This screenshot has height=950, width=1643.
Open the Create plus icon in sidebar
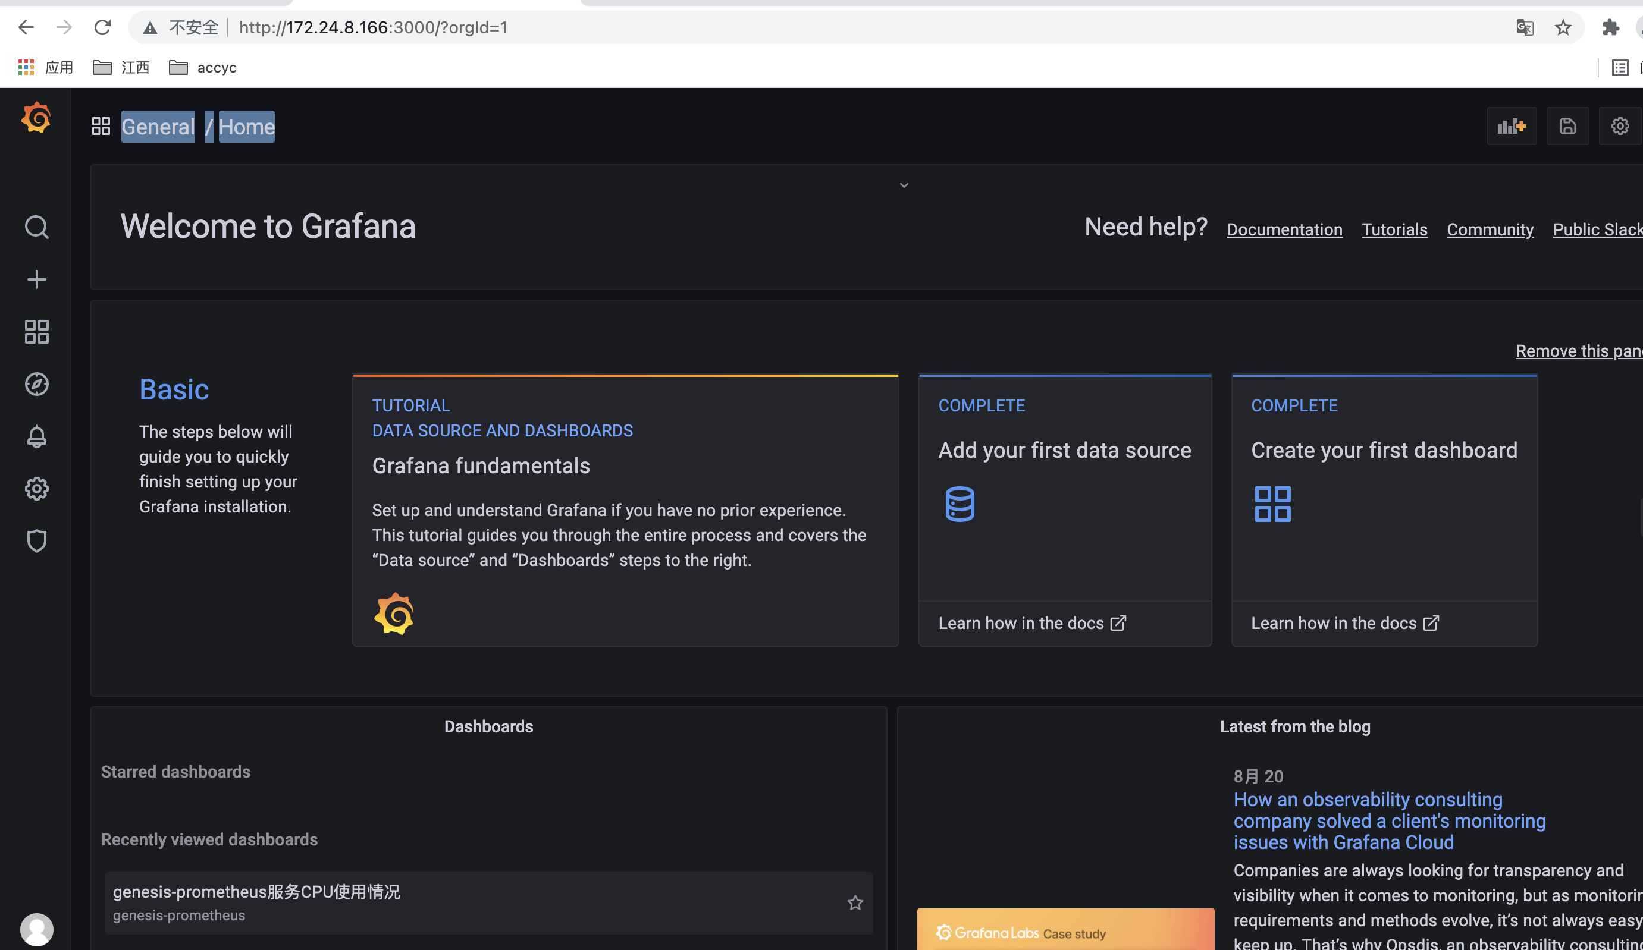36,279
